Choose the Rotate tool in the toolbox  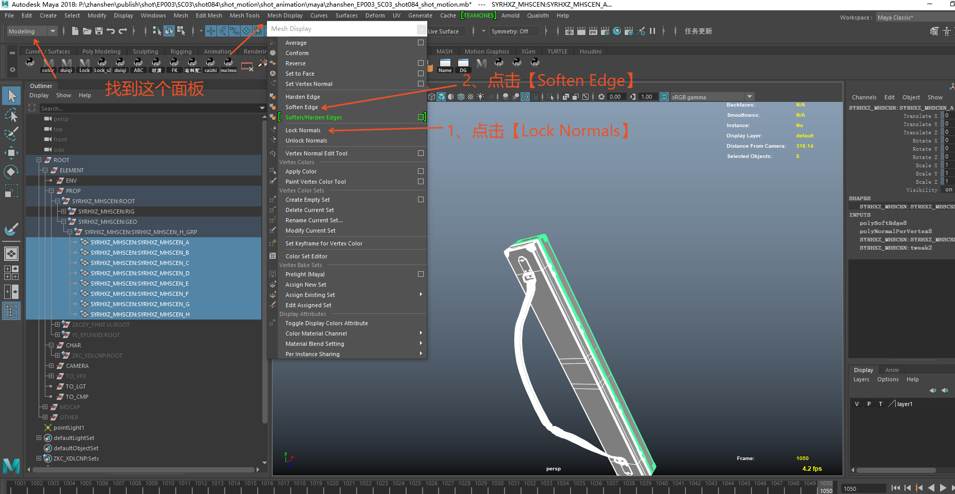[x=11, y=171]
